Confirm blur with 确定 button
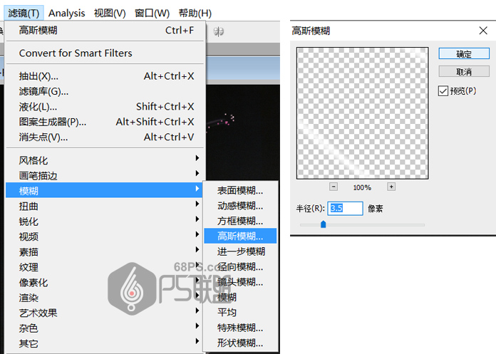 (x=464, y=53)
